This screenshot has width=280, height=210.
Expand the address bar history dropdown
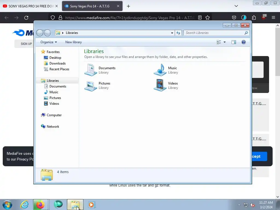tap(172, 33)
